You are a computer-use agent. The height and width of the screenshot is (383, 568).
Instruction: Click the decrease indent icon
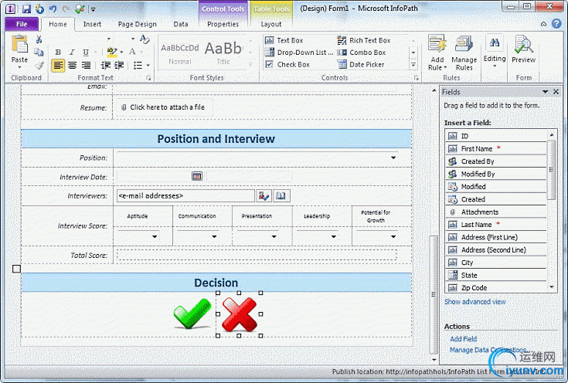point(105,65)
